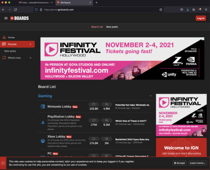Click the browser address bar
Image resolution: width=210 pixels, height=170 pixels.
[x=99, y=10]
